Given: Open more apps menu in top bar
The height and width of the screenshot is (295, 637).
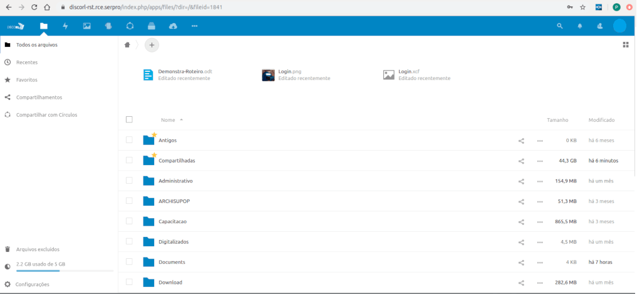Looking at the screenshot, I should click(194, 26).
